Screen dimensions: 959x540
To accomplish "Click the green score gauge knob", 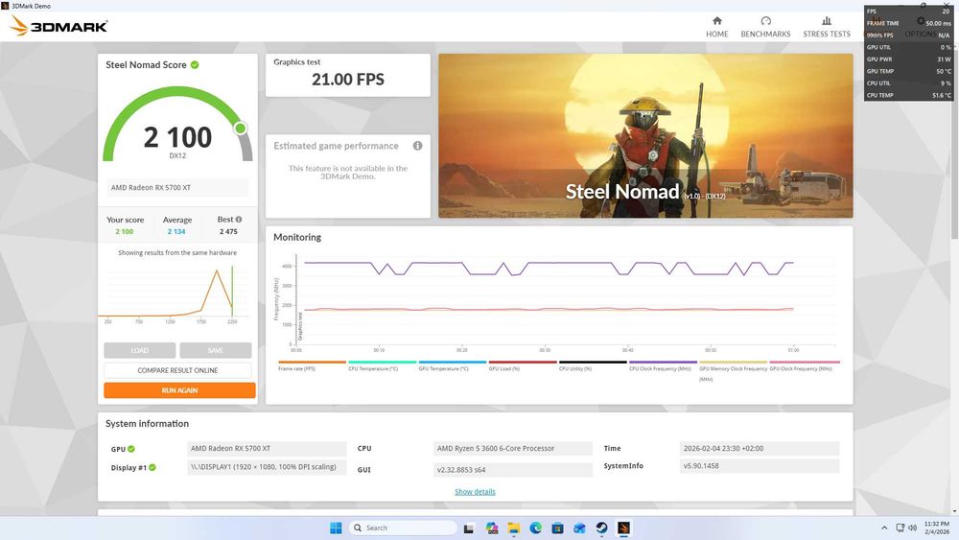I will coord(241,128).
